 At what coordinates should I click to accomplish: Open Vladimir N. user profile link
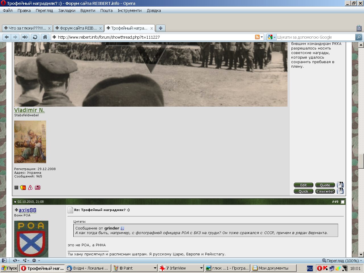(29, 110)
